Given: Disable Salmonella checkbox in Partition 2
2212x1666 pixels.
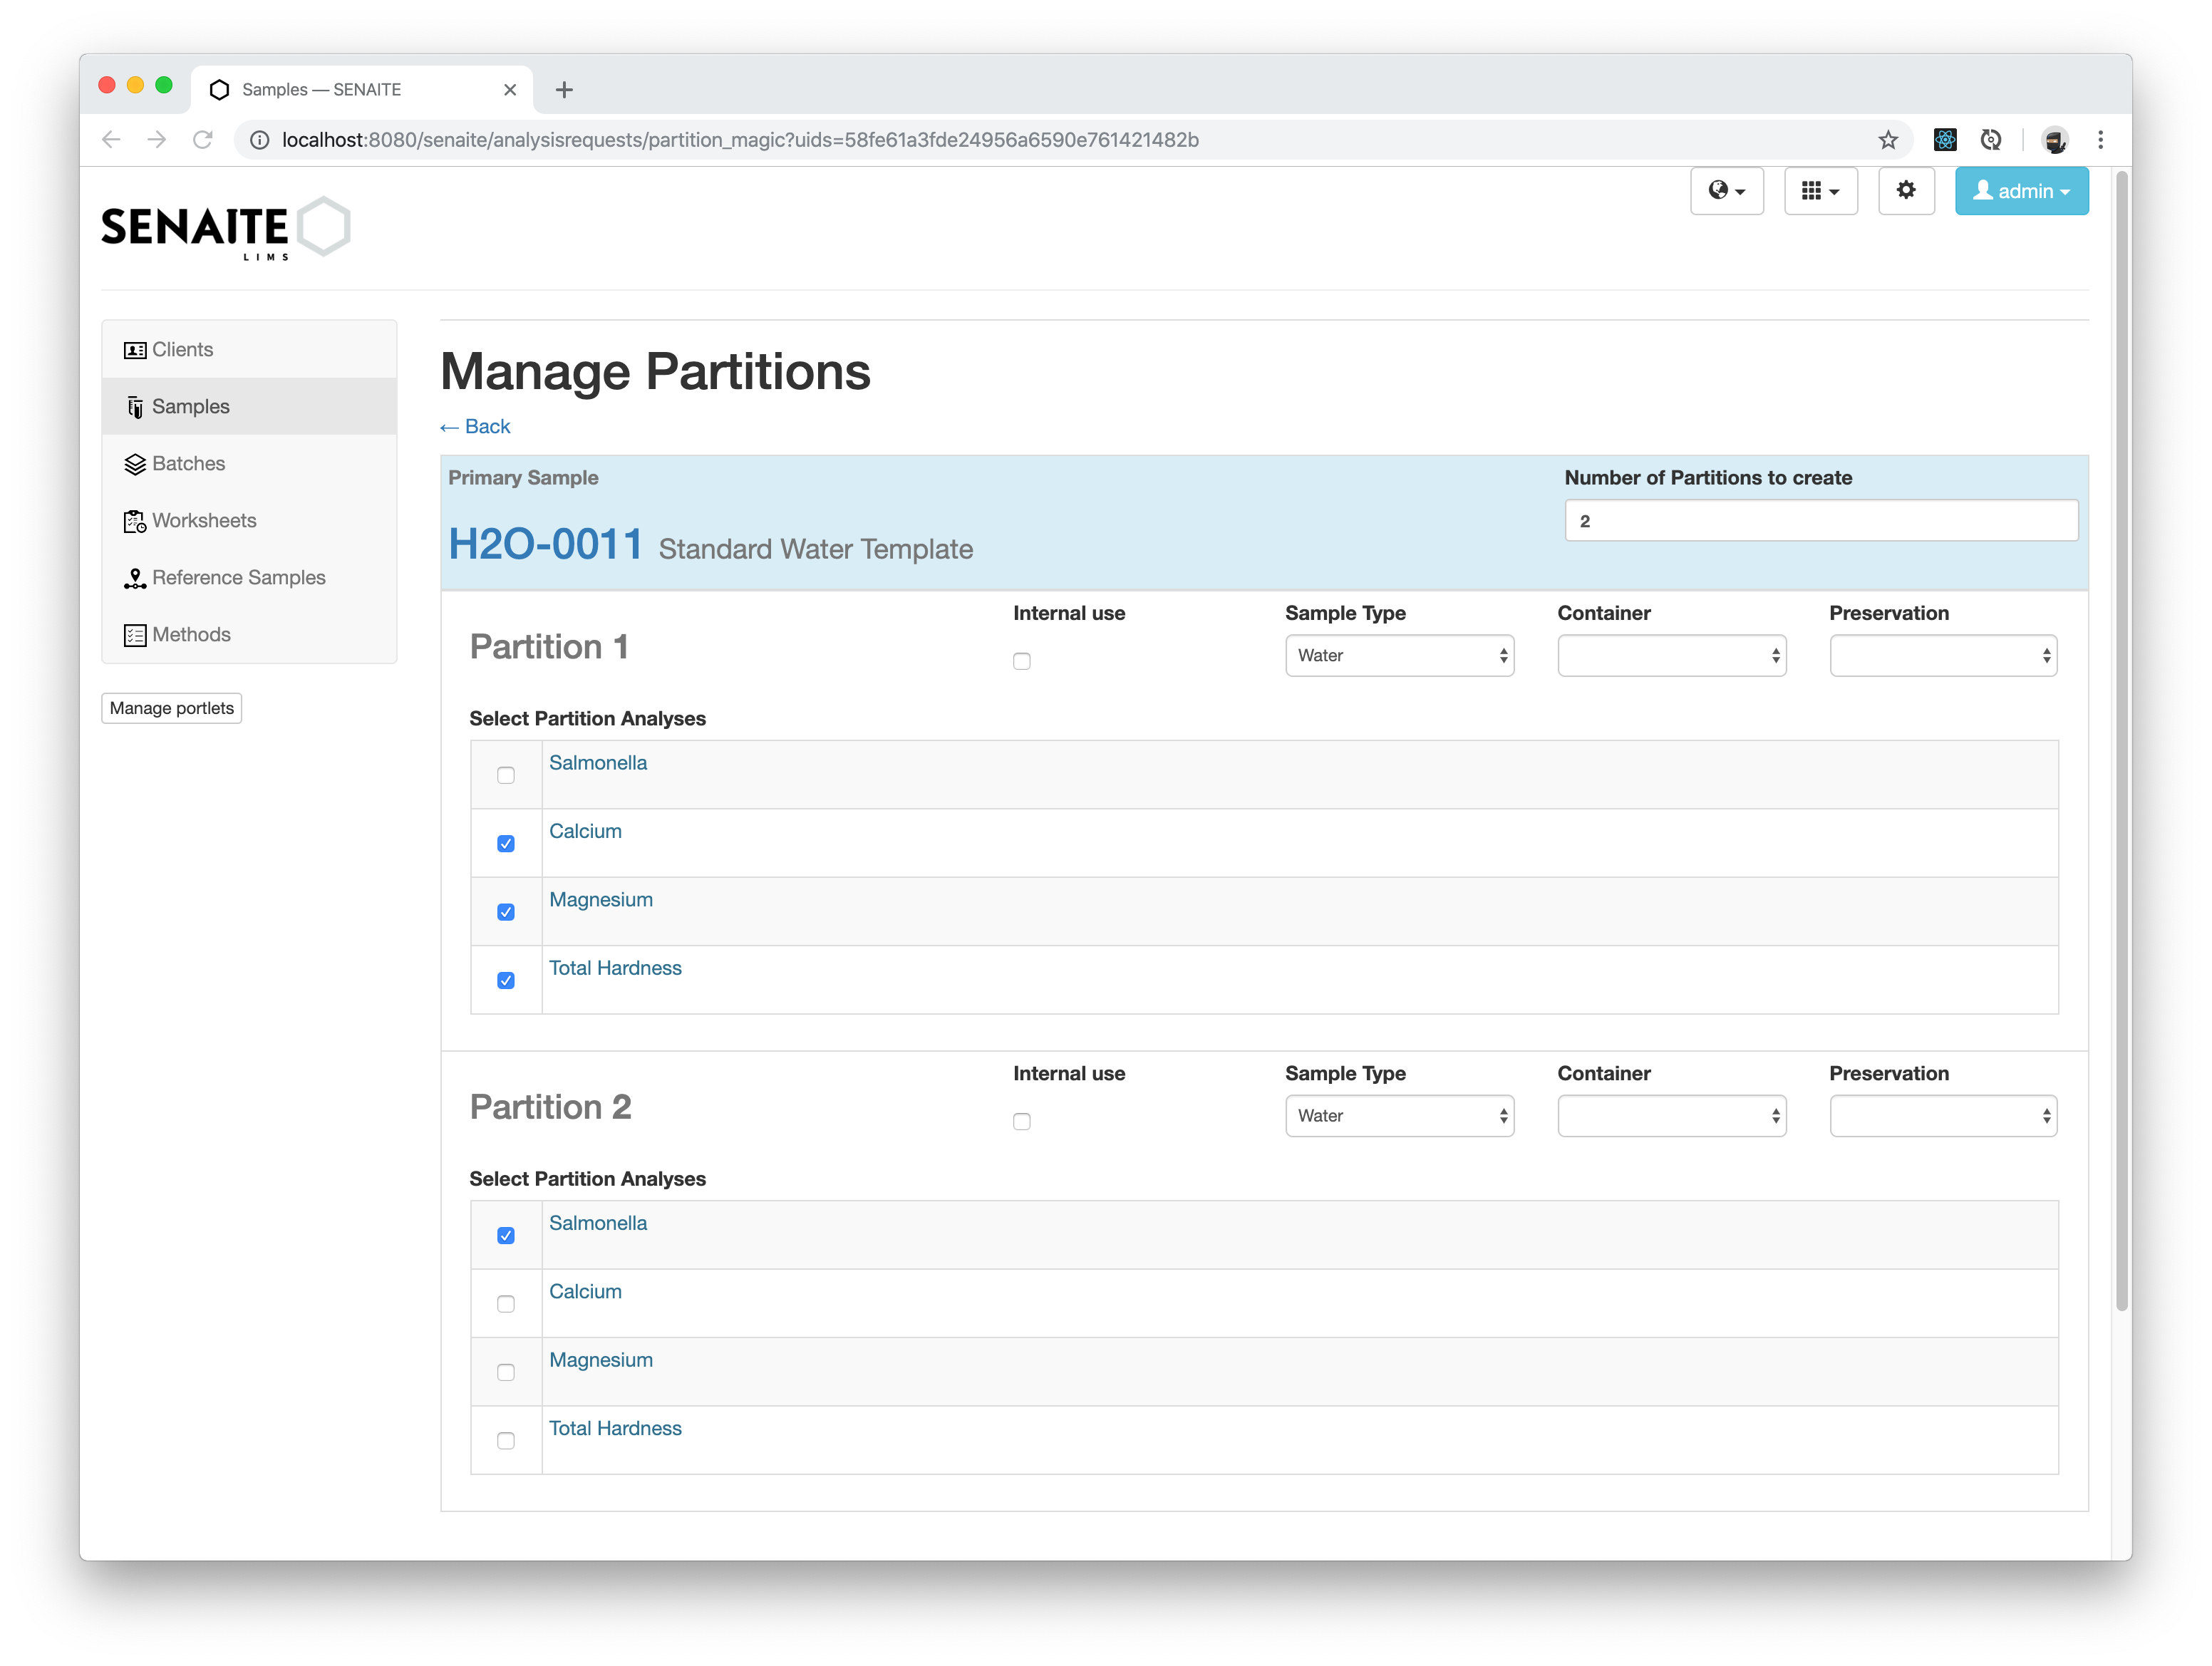Looking at the screenshot, I should pos(506,1236).
